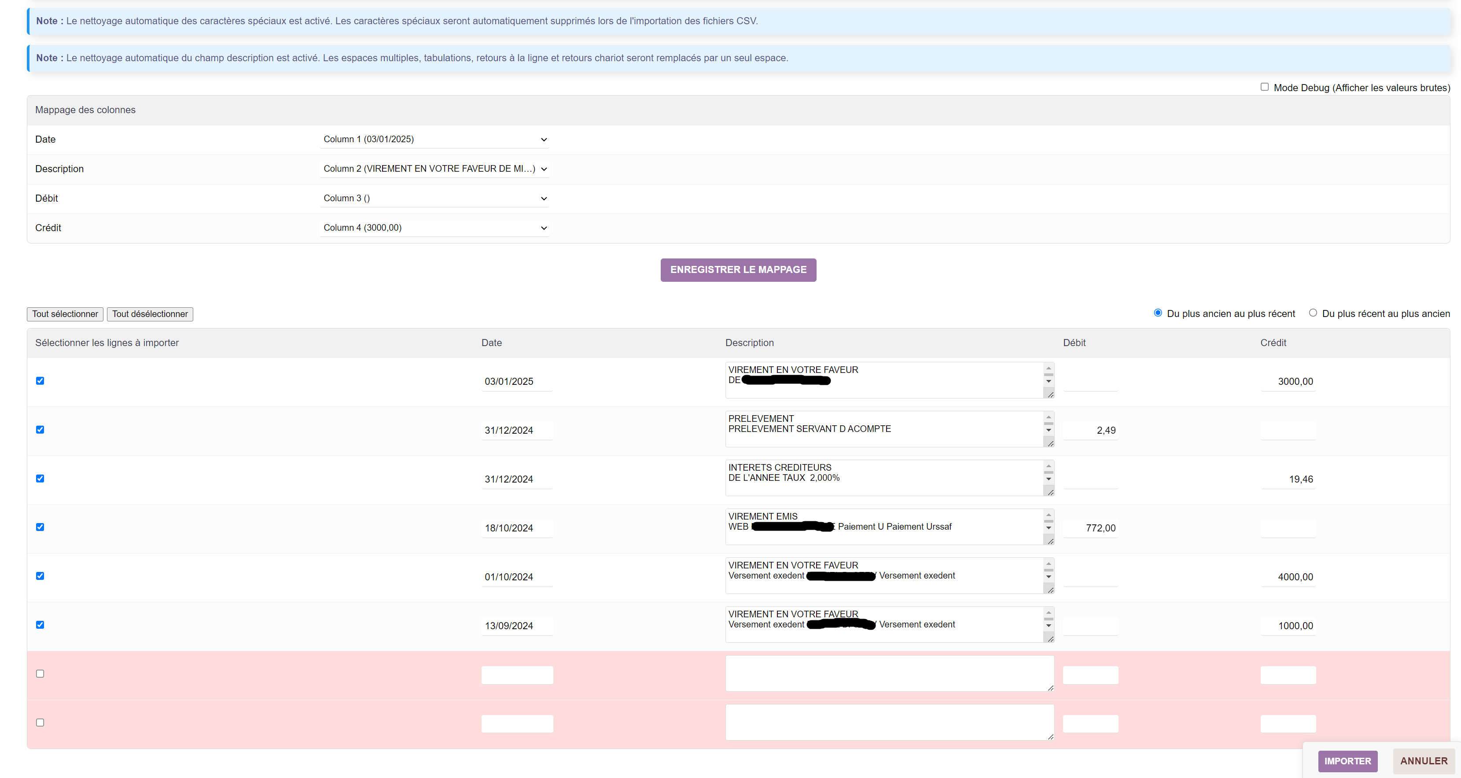The height and width of the screenshot is (778, 1461).
Task: Enable Mode Debug checkbox
Action: (1264, 87)
